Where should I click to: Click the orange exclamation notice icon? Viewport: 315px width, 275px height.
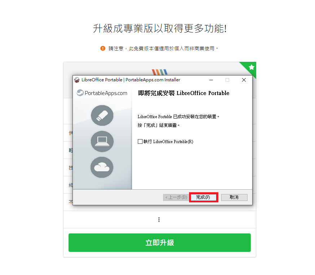[103, 48]
